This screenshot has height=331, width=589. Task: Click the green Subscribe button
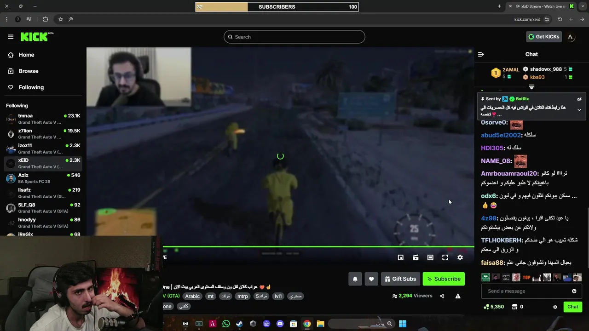pos(444,279)
